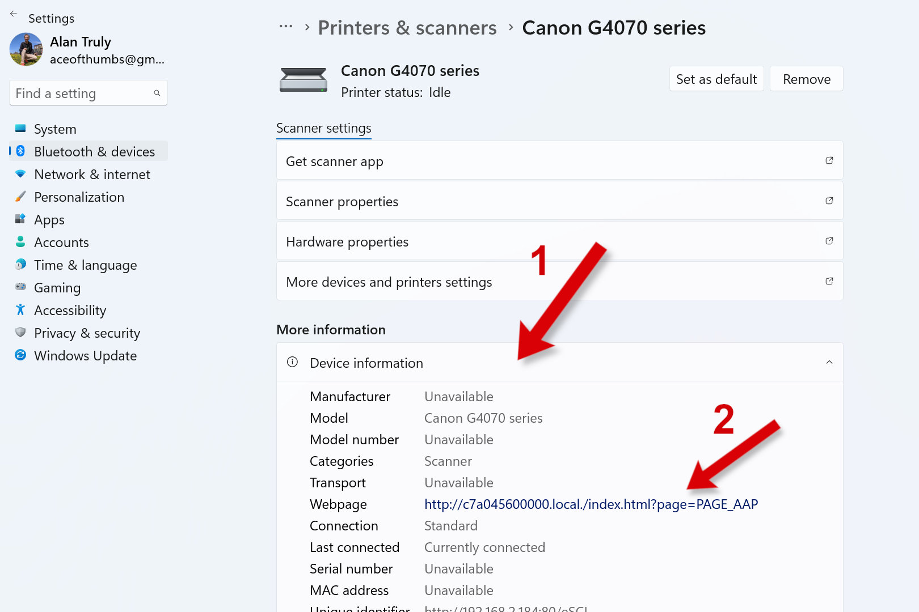The width and height of the screenshot is (919, 612).
Task: Click Set as default button
Action: point(716,79)
